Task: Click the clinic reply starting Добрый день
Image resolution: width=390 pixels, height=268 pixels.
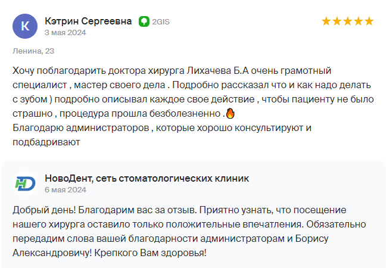Action: pos(189,232)
